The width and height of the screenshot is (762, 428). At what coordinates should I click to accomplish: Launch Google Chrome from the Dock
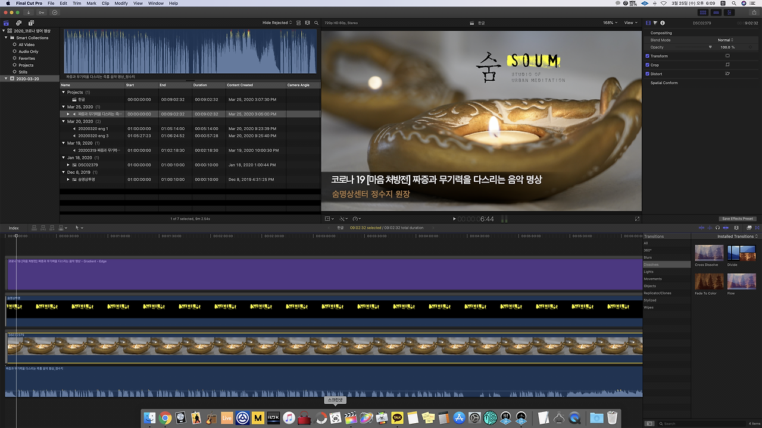click(x=165, y=418)
